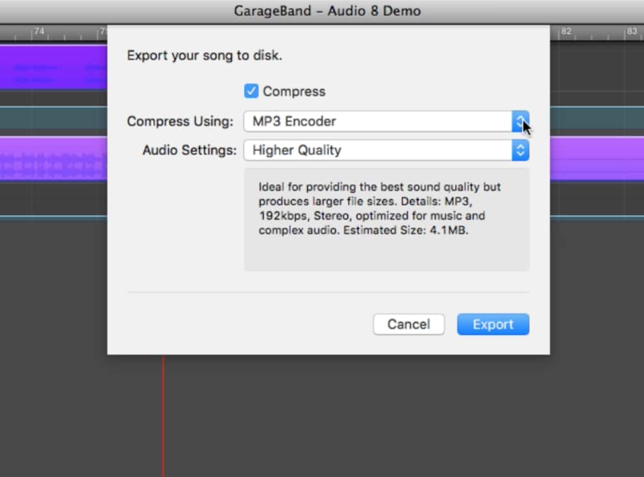Screen dimensions: 644x477
Task: Click the "Compress Using:" label
Action: point(180,121)
